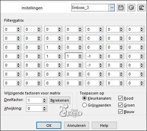The image size is (147, 131).
Task: Click row 6 column 6 matrix cell
Action: tap(113, 74)
